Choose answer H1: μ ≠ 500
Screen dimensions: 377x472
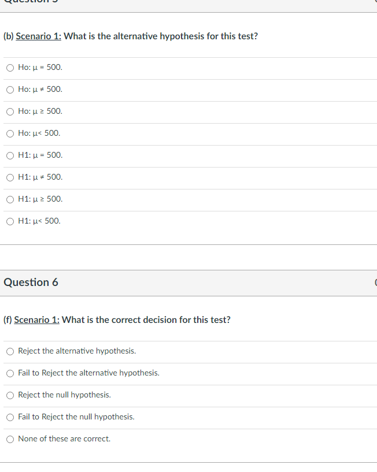click(x=10, y=177)
